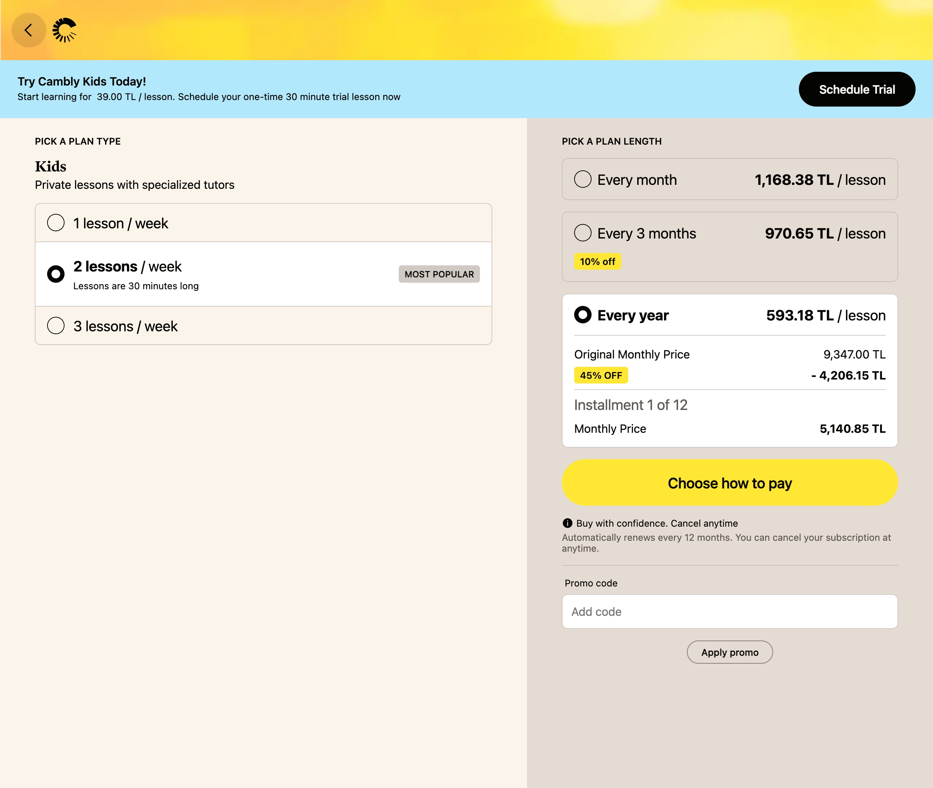Screen dimensions: 933x788
Task: Pick the Every 3 months radio button
Action: point(583,233)
